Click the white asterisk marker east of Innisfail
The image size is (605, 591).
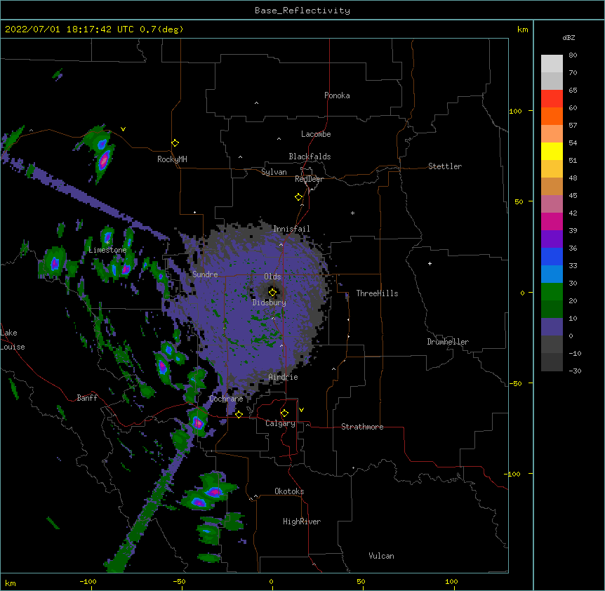click(x=352, y=213)
